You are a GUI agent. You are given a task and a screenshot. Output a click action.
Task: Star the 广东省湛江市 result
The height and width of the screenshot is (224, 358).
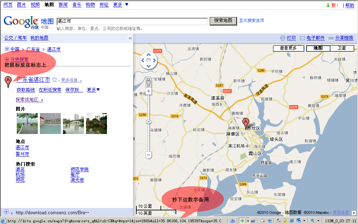point(54,80)
